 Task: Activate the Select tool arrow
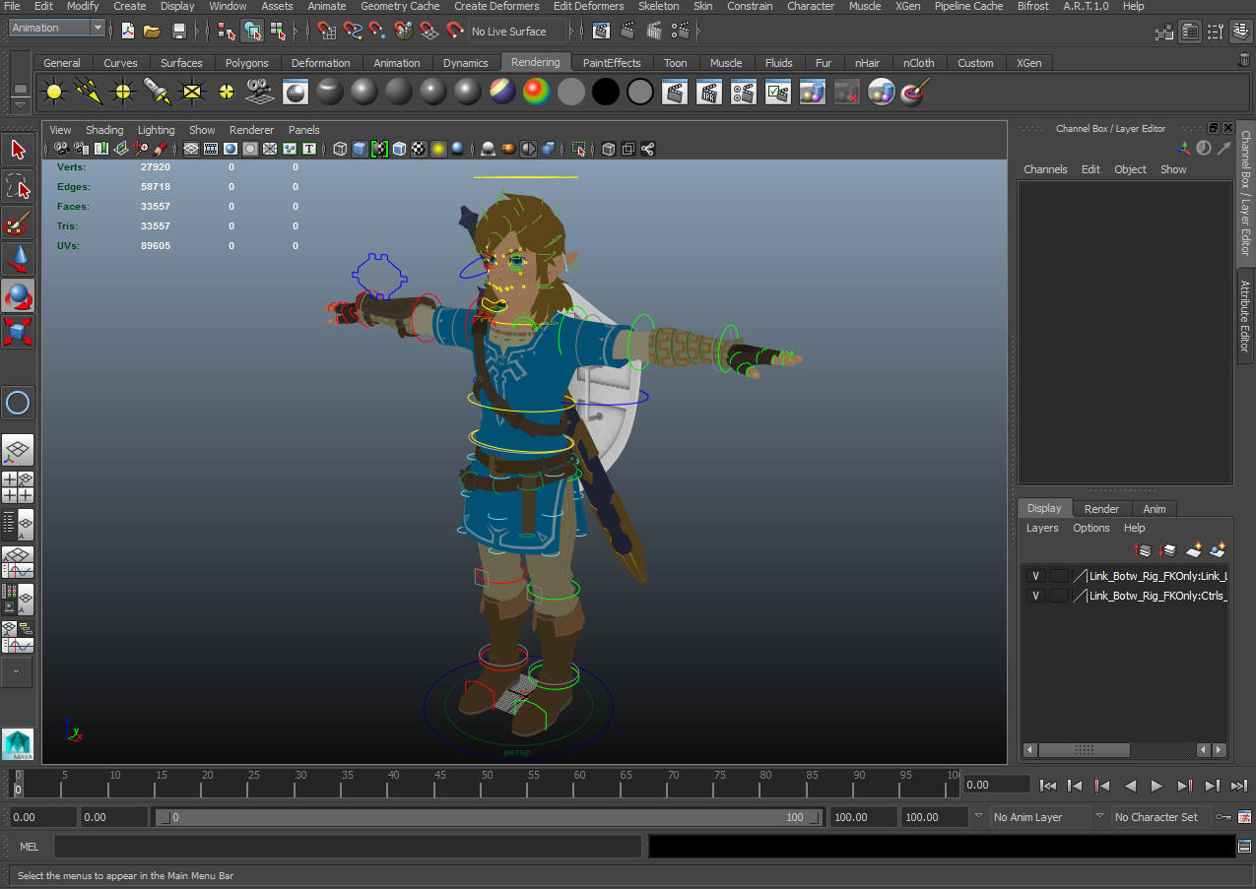point(17,150)
